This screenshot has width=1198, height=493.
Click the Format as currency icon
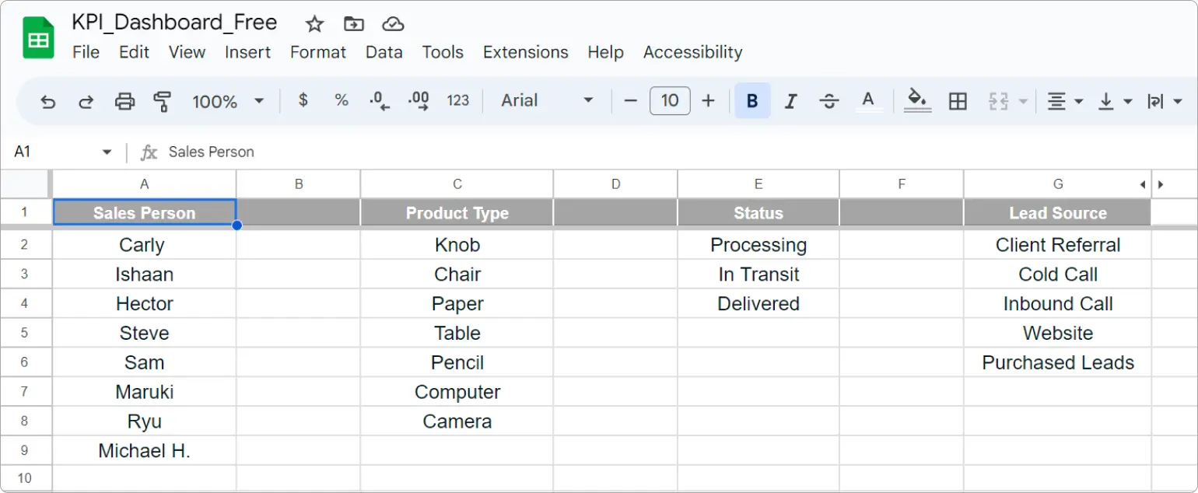click(303, 101)
